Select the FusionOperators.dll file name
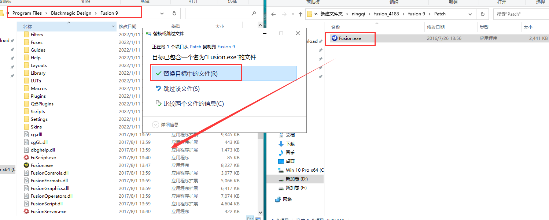549x220 pixels. point(52,196)
